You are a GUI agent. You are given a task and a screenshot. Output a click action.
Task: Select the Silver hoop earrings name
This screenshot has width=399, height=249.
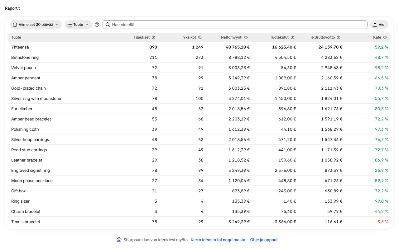(30, 139)
